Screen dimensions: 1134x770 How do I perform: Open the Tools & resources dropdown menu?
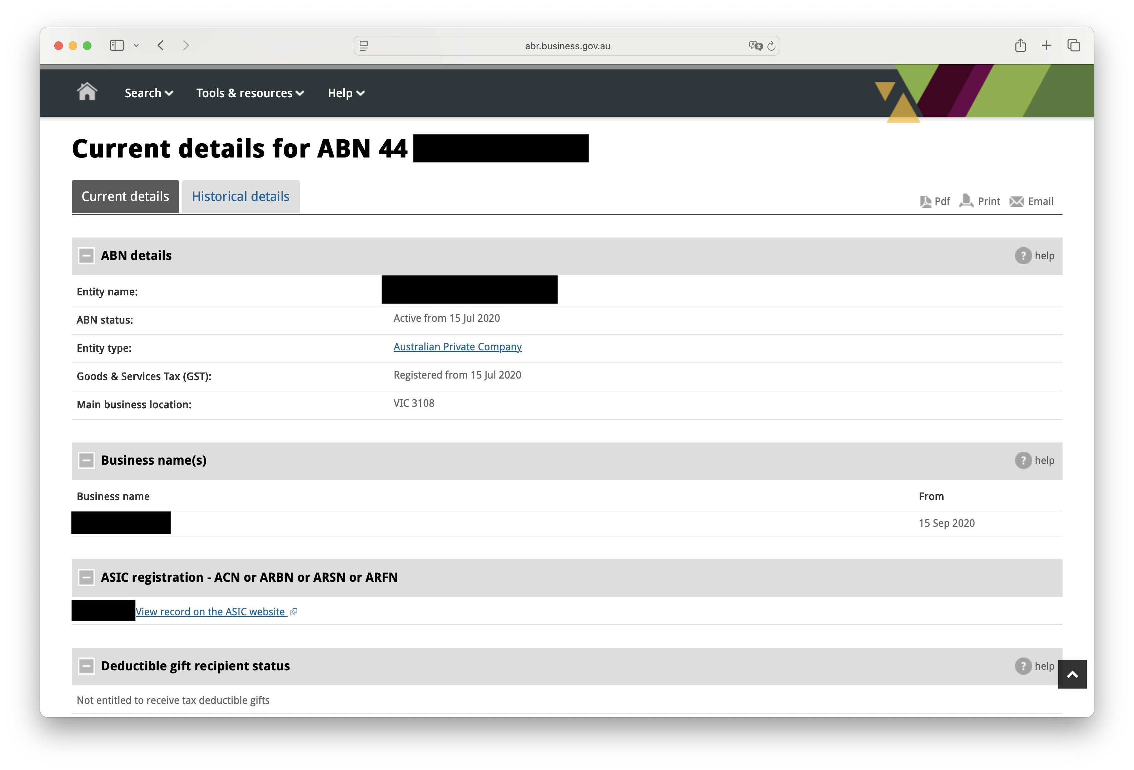pyautogui.click(x=250, y=93)
